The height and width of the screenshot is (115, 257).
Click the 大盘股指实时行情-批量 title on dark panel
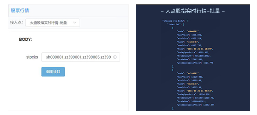pos(193,11)
